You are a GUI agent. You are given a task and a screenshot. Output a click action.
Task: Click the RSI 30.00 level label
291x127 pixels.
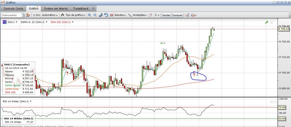[281, 118]
